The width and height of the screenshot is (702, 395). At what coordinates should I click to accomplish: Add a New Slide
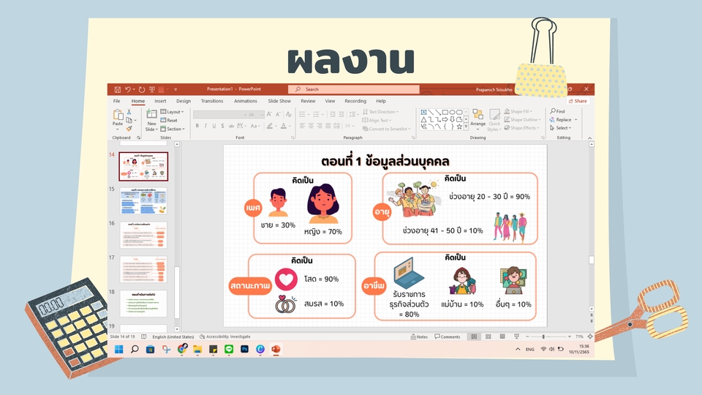[x=152, y=119]
